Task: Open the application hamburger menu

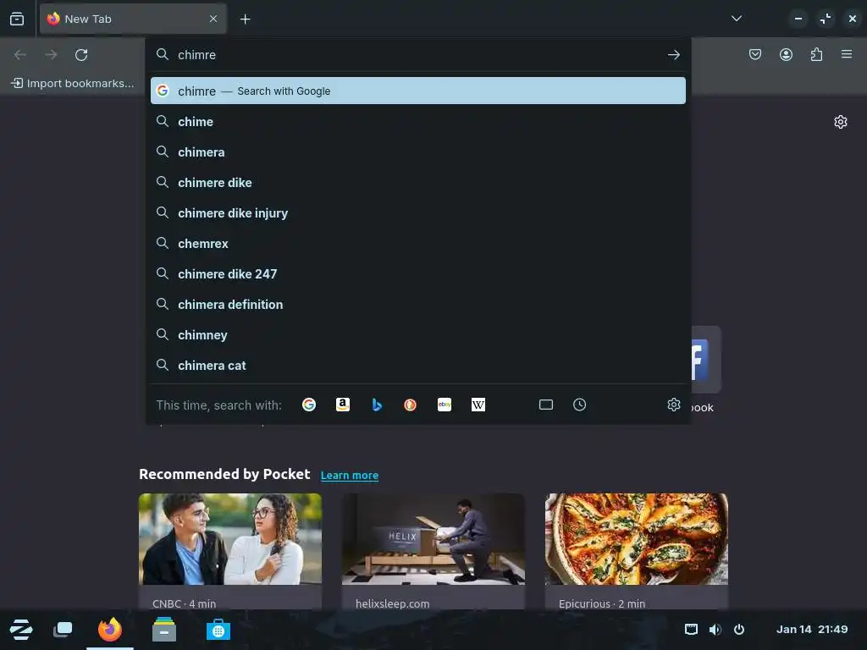Action: click(x=847, y=54)
